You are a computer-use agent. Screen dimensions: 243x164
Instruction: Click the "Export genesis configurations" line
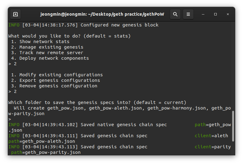60,80
